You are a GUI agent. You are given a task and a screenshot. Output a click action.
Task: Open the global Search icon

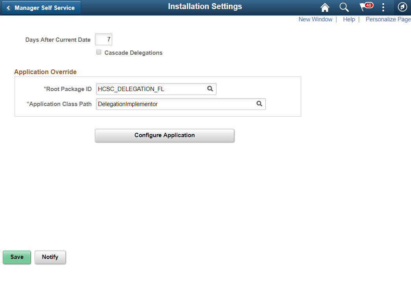(x=344, y=7)
